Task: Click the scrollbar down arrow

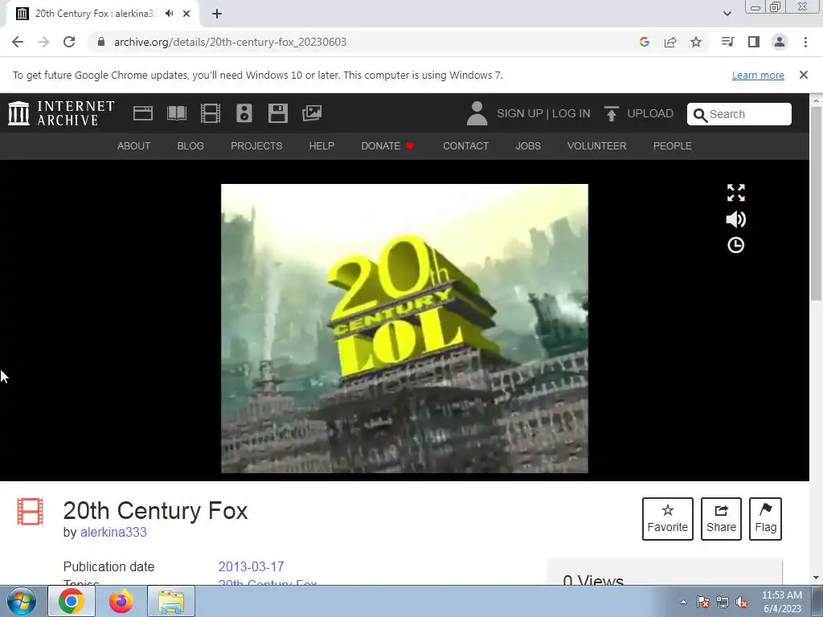Action: [x=817, y=578]
